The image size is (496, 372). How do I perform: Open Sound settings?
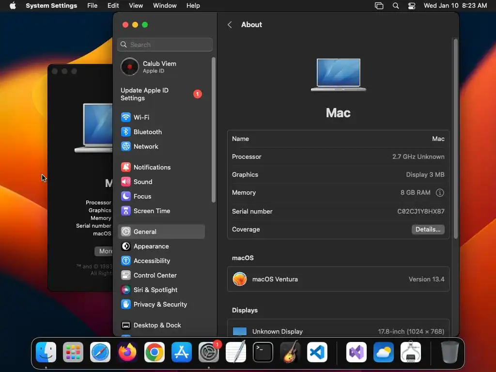161,182
